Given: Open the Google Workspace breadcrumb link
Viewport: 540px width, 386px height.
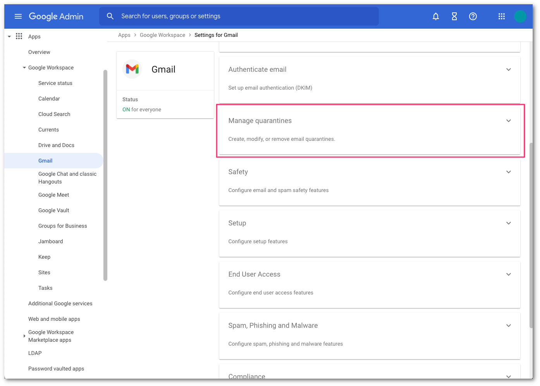Looking at the screenshot, I should point(162,35).
